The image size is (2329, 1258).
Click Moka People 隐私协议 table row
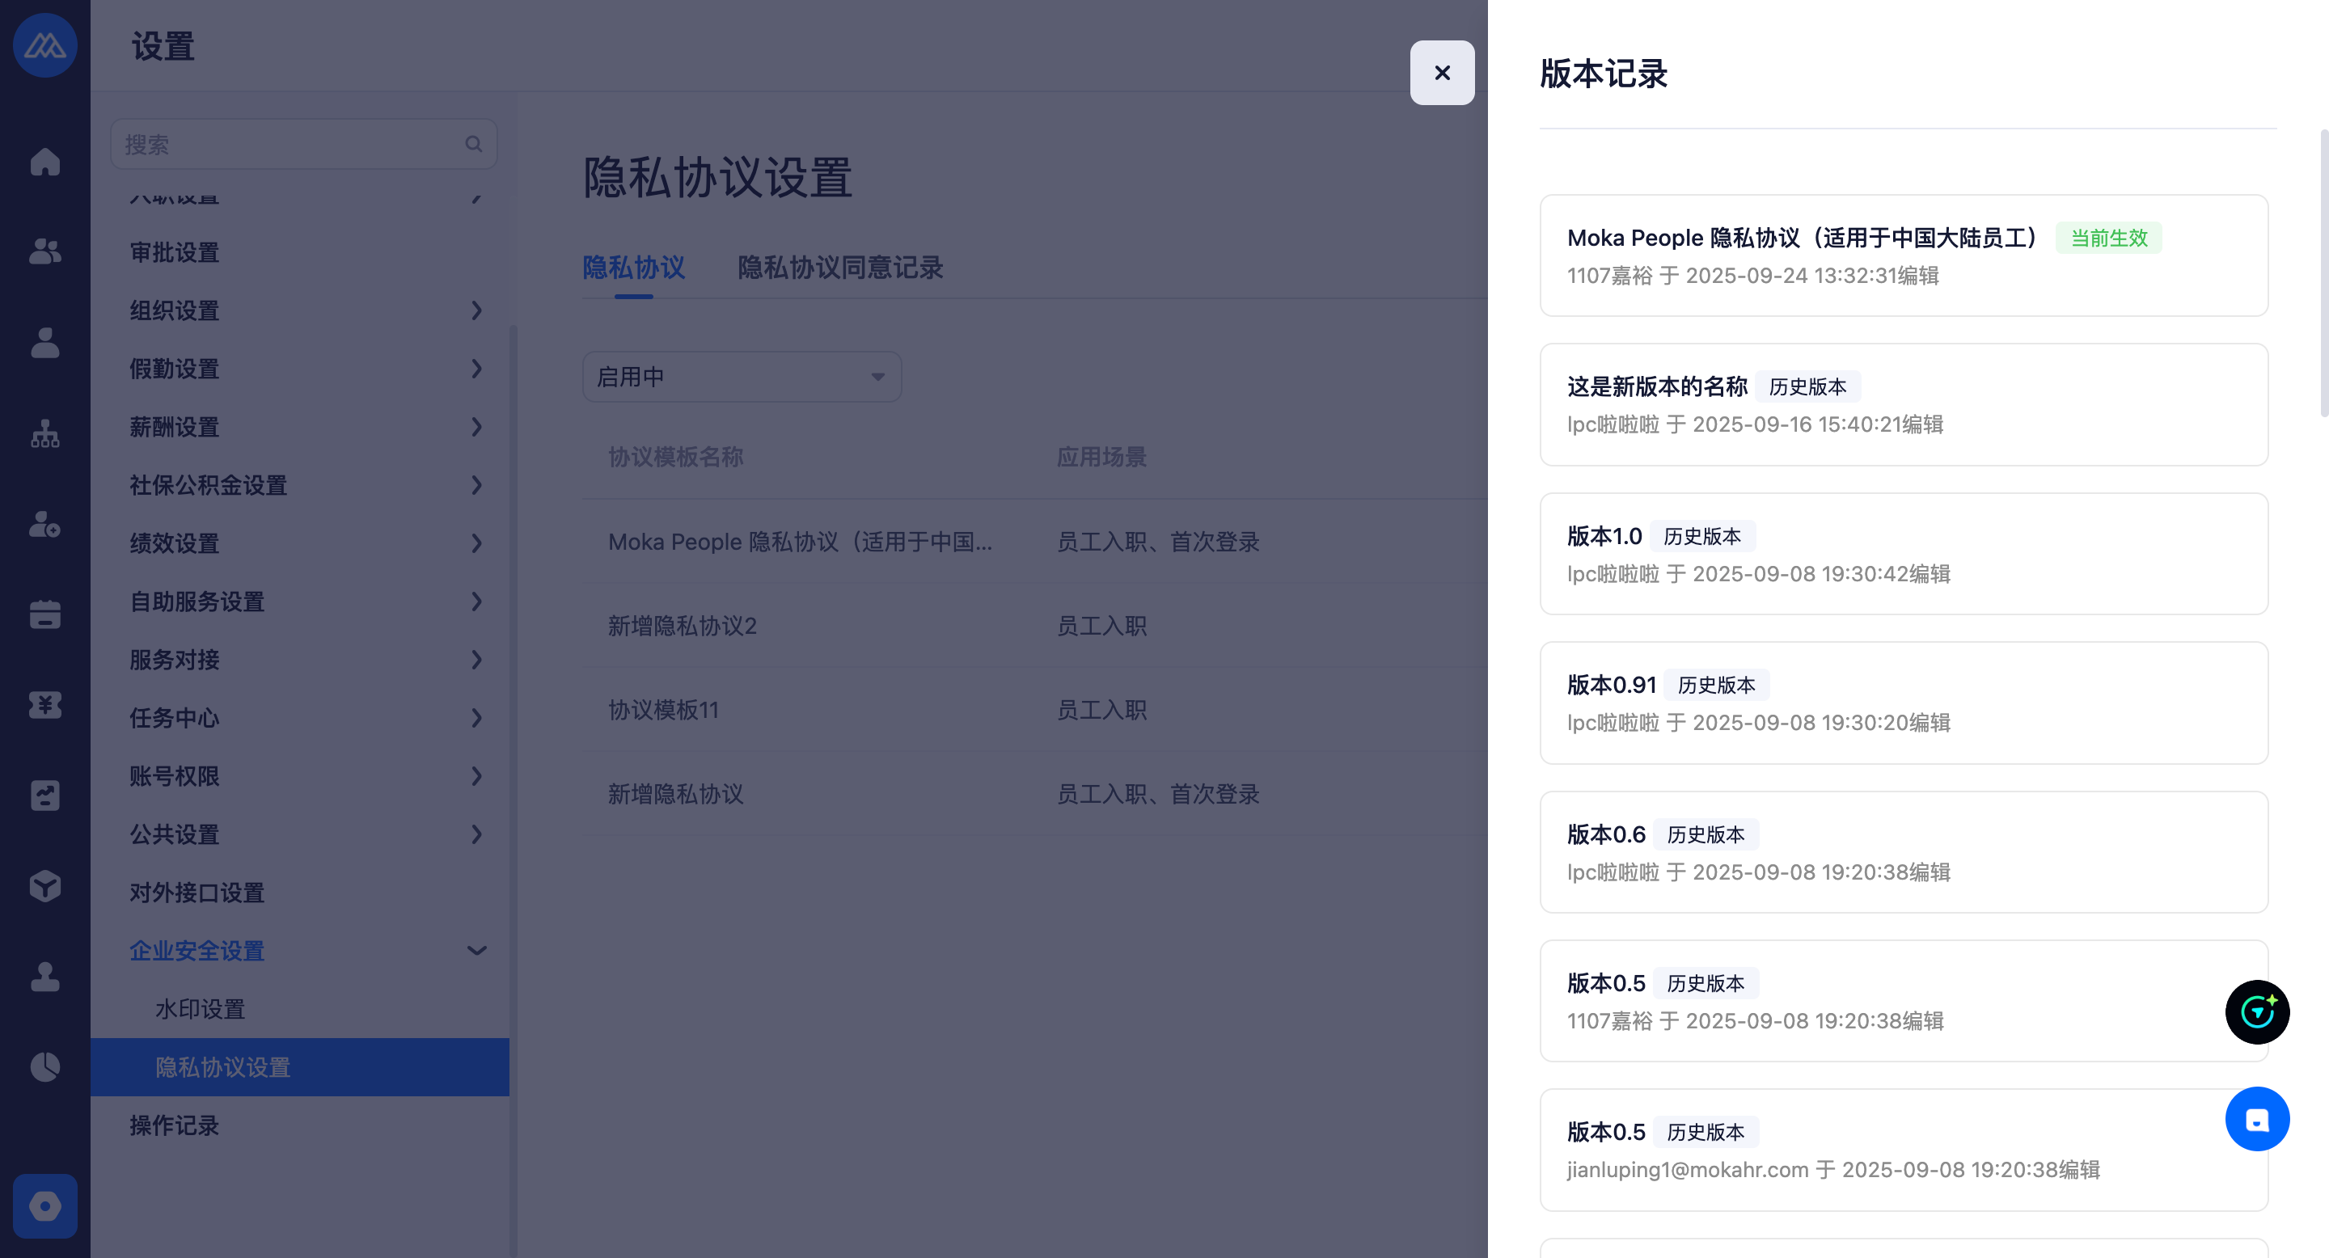(x=1035, y=542)
